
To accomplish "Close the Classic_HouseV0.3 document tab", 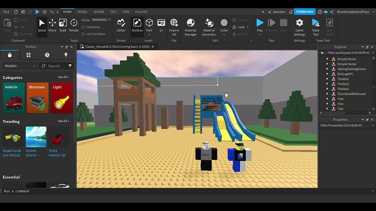I will (152, 47).
